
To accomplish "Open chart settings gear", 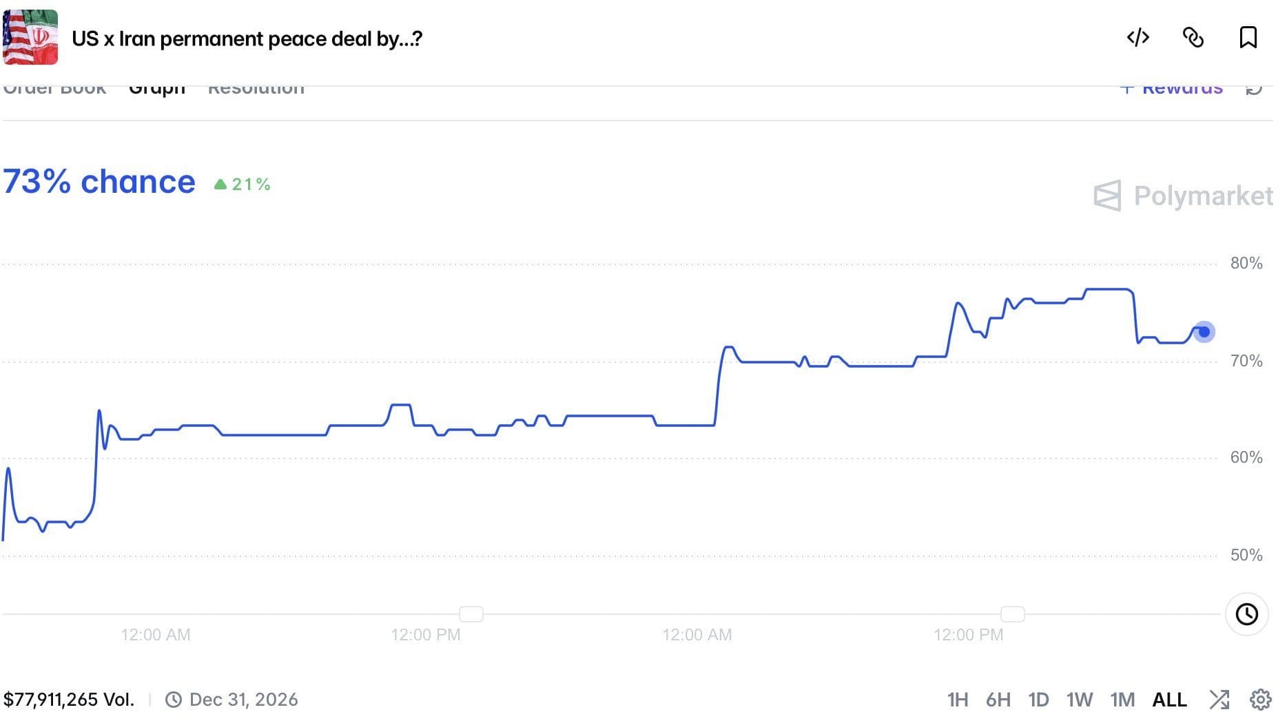I will pyautogui.click(x=1260, y=700).
